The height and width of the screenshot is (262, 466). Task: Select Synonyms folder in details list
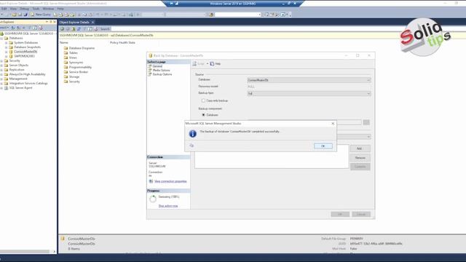point(76,63)
